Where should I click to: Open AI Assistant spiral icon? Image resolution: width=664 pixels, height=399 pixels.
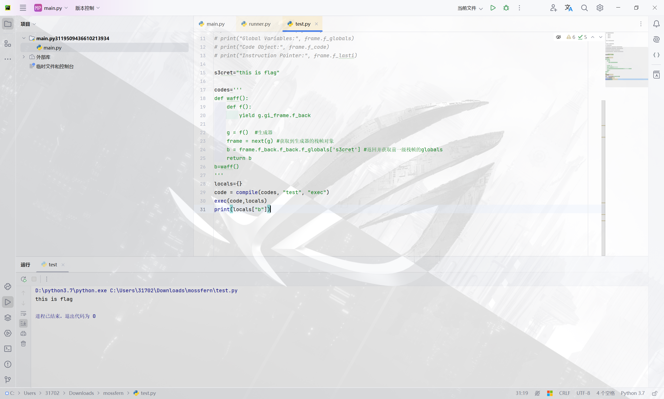click(x=656, y=40)
